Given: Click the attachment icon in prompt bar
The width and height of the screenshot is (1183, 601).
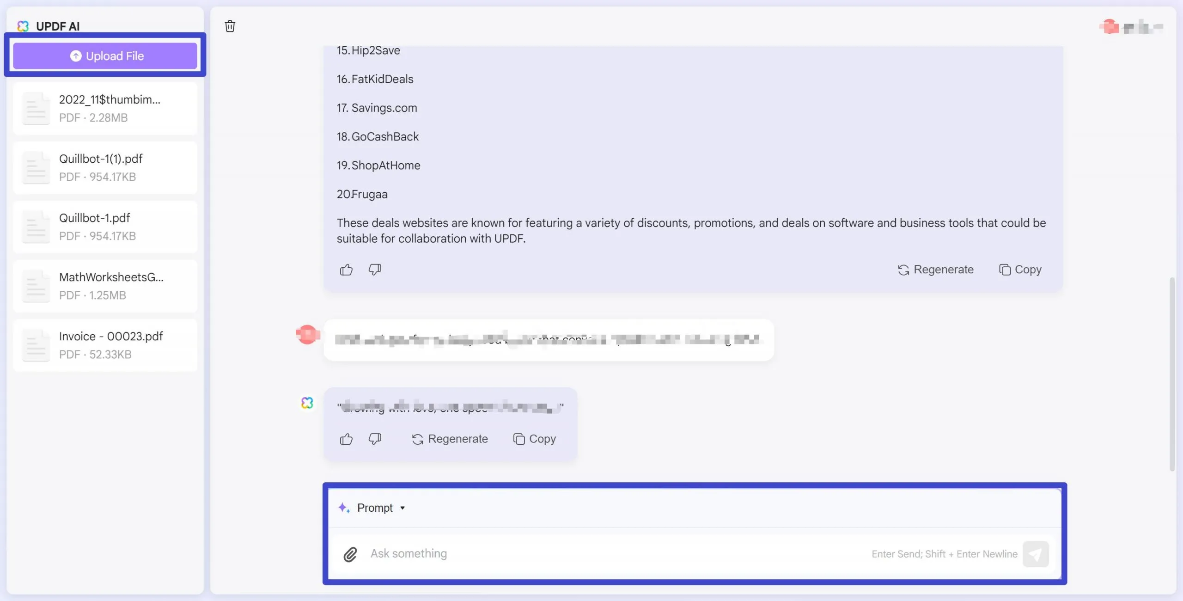Looking at the screenshot, I should coord(350,553).
